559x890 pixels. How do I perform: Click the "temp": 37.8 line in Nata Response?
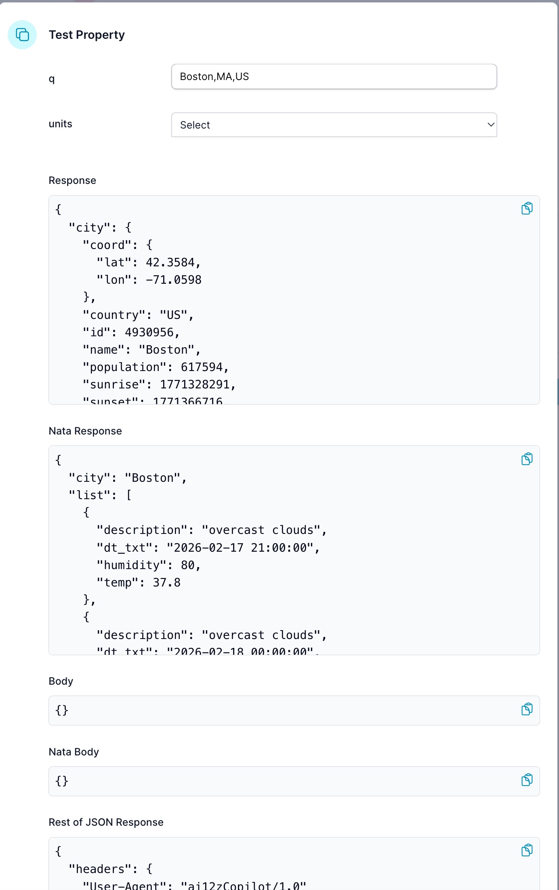(139, 582)
